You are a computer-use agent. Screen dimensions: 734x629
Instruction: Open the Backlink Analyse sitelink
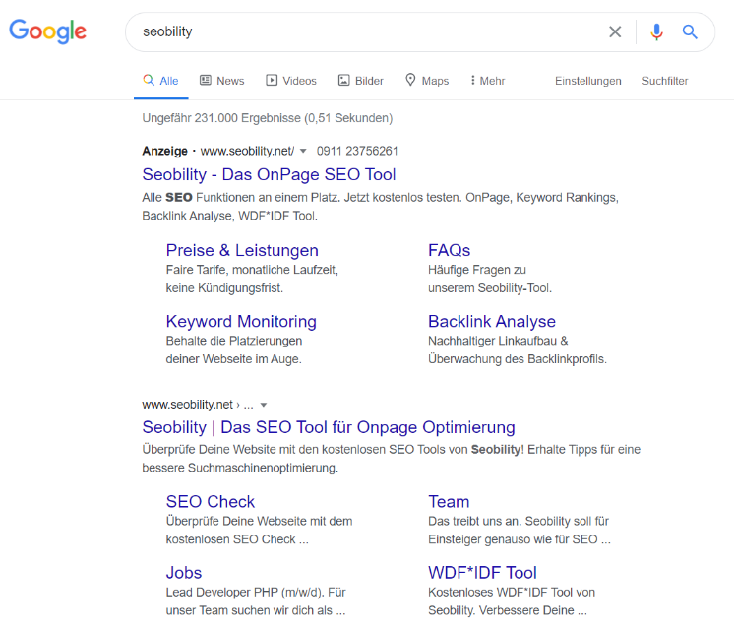(492, 321)
